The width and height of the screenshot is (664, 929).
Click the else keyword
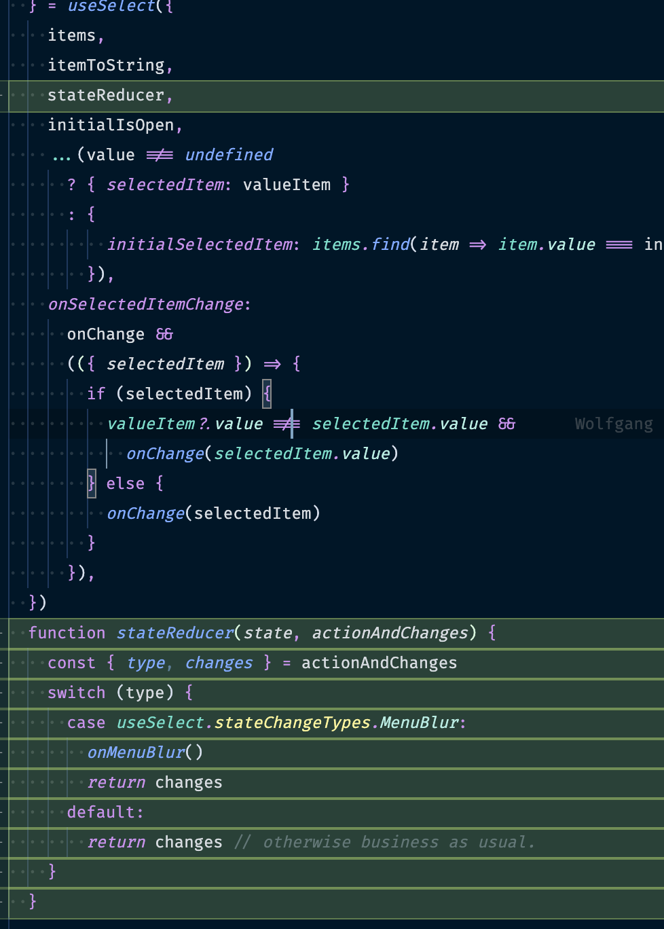[x=125, y=483]
